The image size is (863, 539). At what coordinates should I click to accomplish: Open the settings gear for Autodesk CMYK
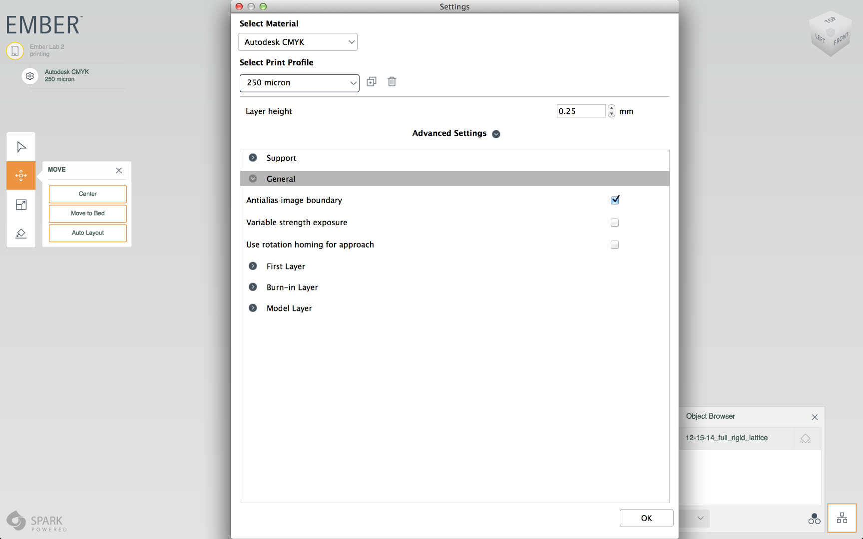[30, 76]
